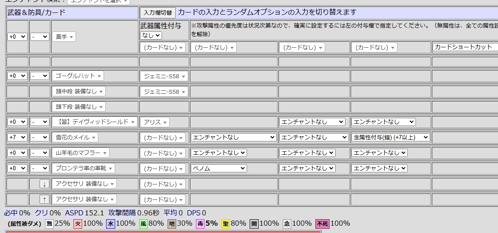Open card dropdown in up-arrow accessory row
This screenshot has width=498, height=233.
point(162,199)
